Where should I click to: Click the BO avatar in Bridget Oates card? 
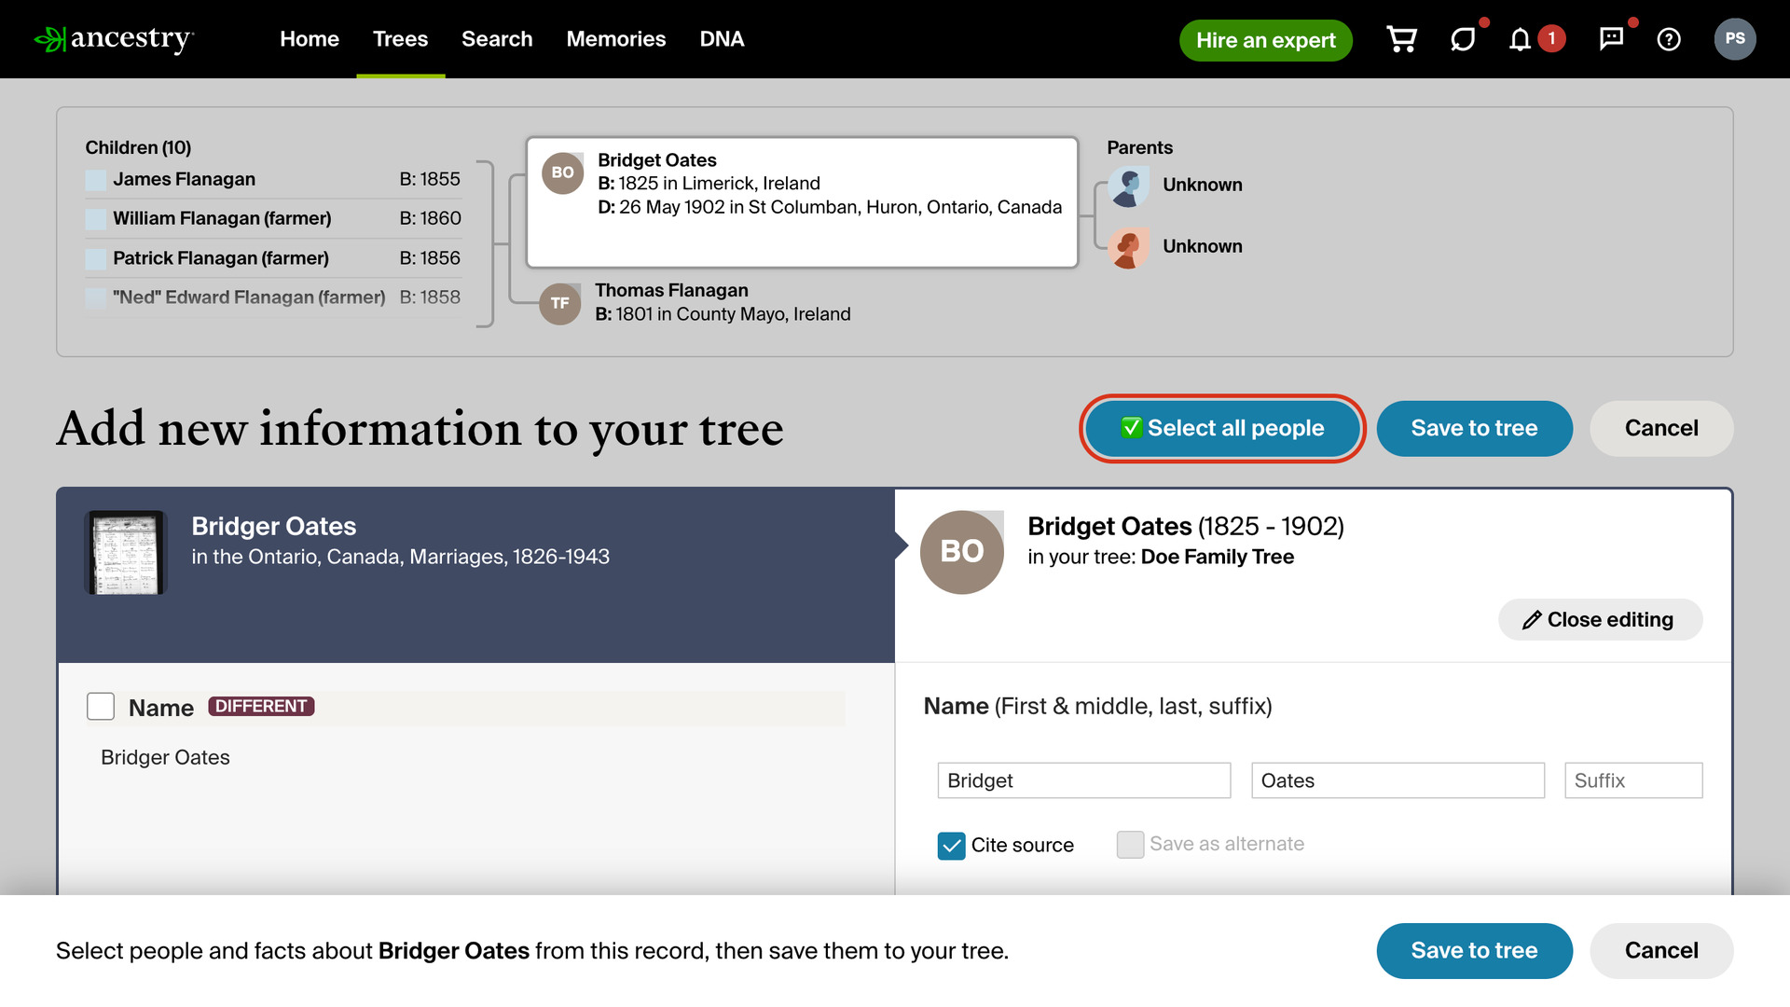[x=563, y=173]
